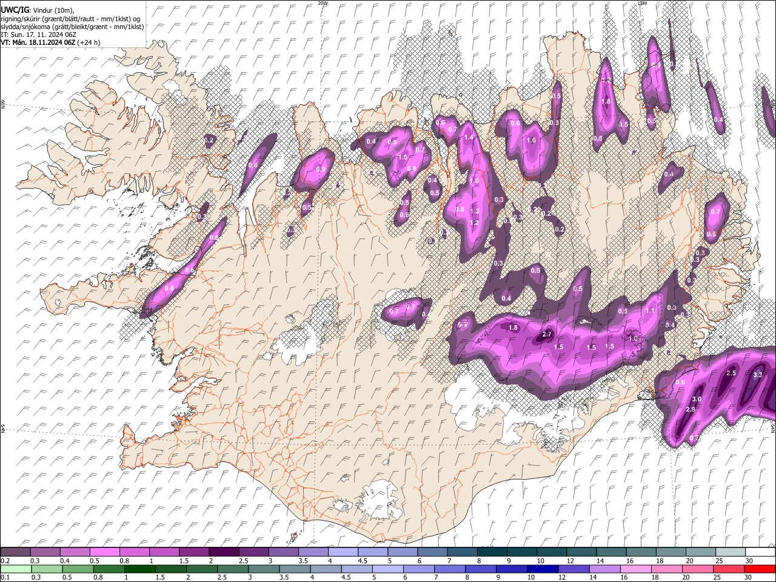Click the 15W longitude label at the top

[x=643, y=3]
